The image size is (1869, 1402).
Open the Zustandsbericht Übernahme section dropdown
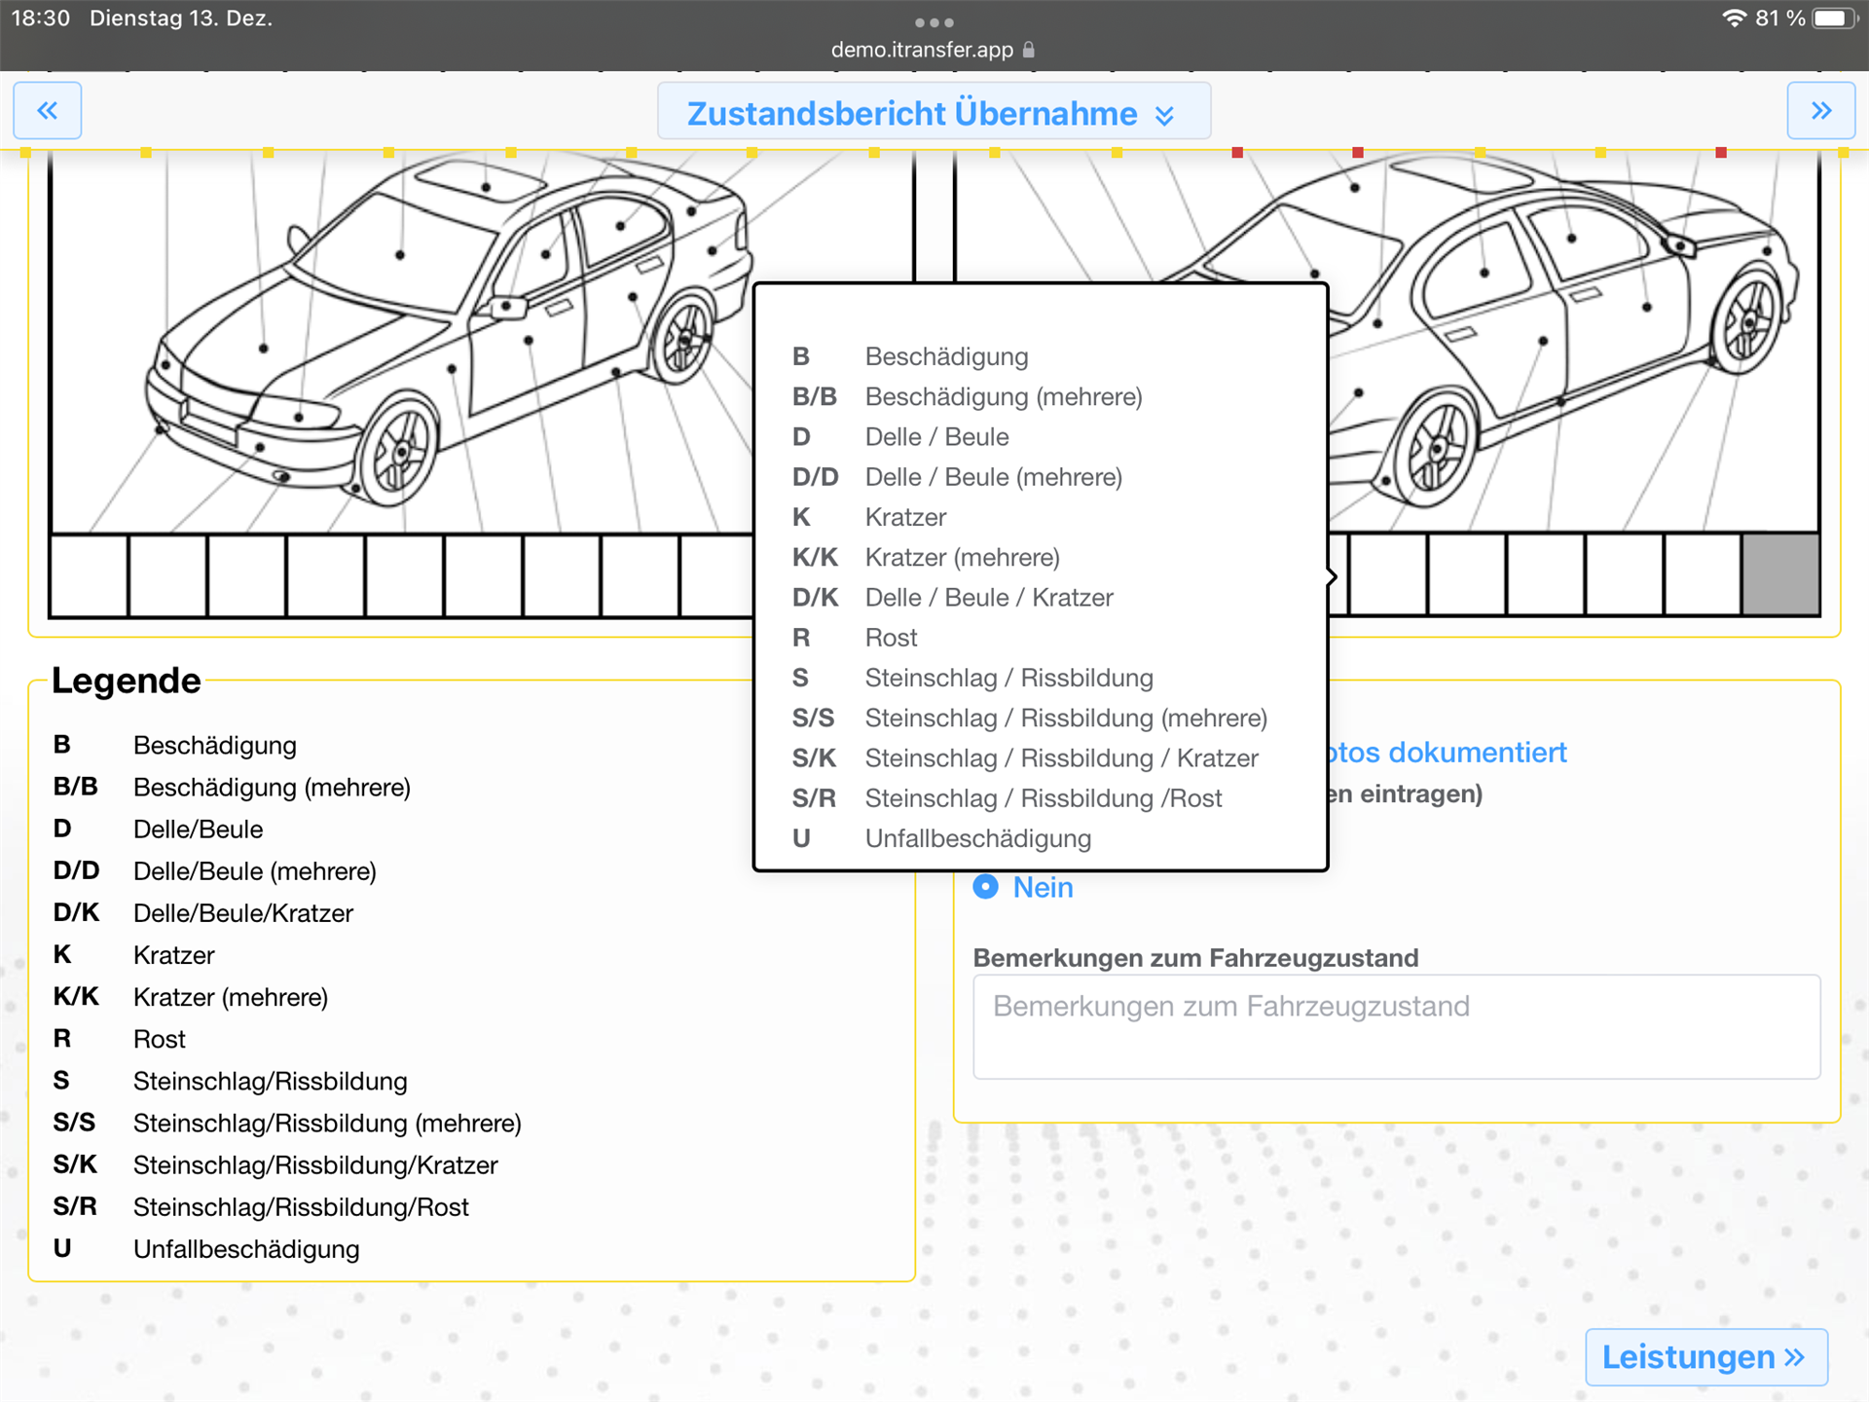[x=933, y=113]
